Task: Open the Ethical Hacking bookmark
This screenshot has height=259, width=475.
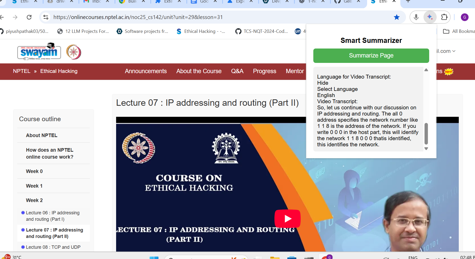Action: (x=201, y=31)
